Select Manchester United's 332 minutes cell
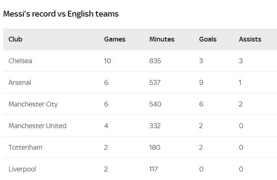The width and height of the screenshot is (277, 180). [155, 126]
